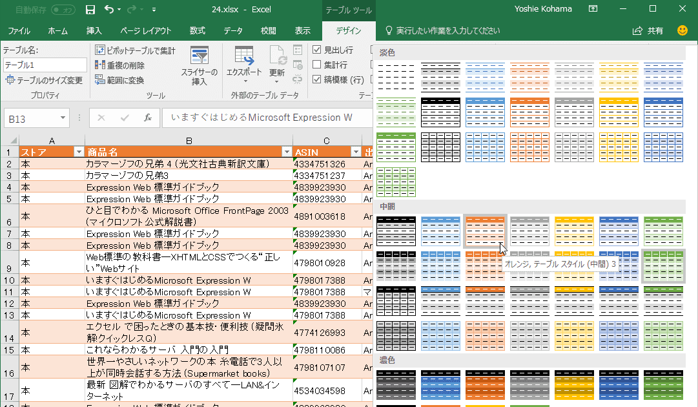Switch to the データ tab

(x=233, y=31)
